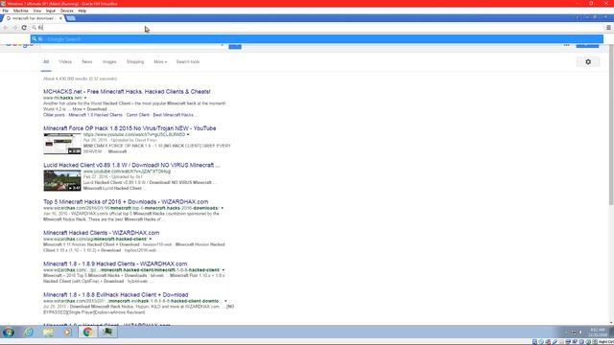Click the taskbar clock in system tray
The height and width of the screenshot is (345, 614).
598,333
